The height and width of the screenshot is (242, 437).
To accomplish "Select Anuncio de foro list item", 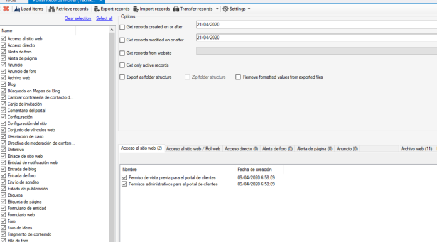I will tap(22, 71).
